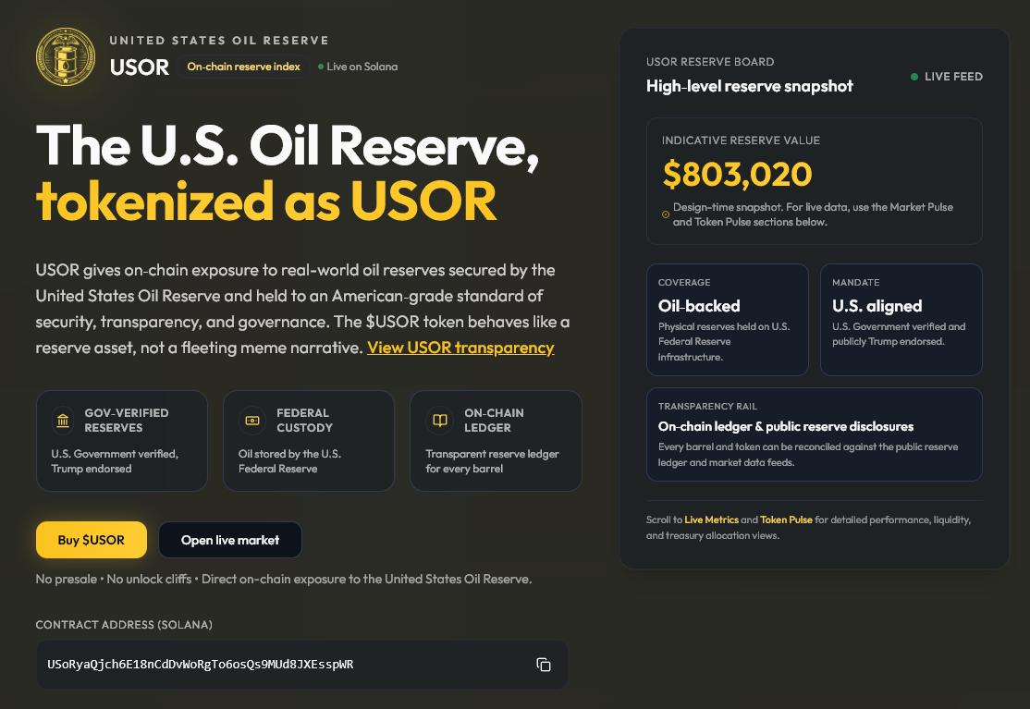The width and height of the screenshot is (1030, 709).
Task: Click the On-Chain Ledger book icon
Action: click(439, 421)
